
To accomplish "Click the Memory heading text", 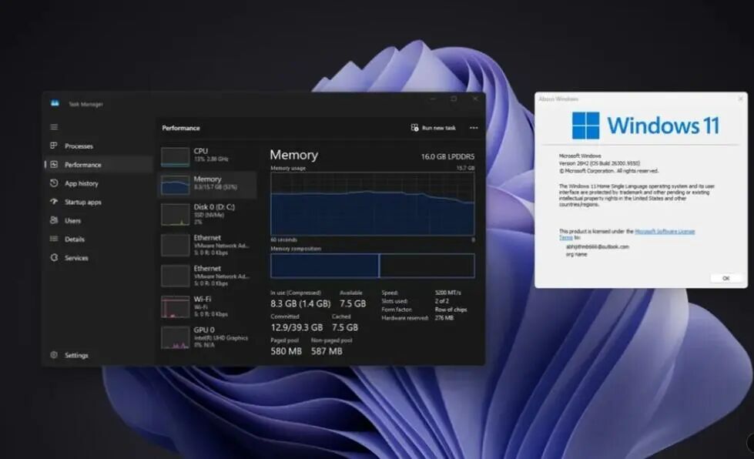I will [293, 155].
